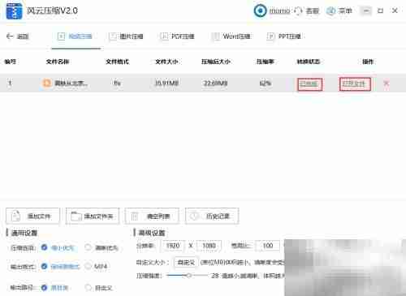Select custom output path radio

pyautogui.click(x=88, y=288)
